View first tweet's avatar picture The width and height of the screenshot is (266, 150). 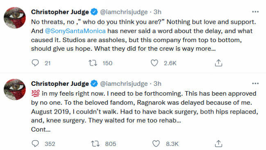point(15,18)
